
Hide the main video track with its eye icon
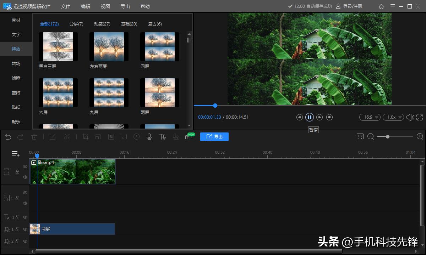25,166
